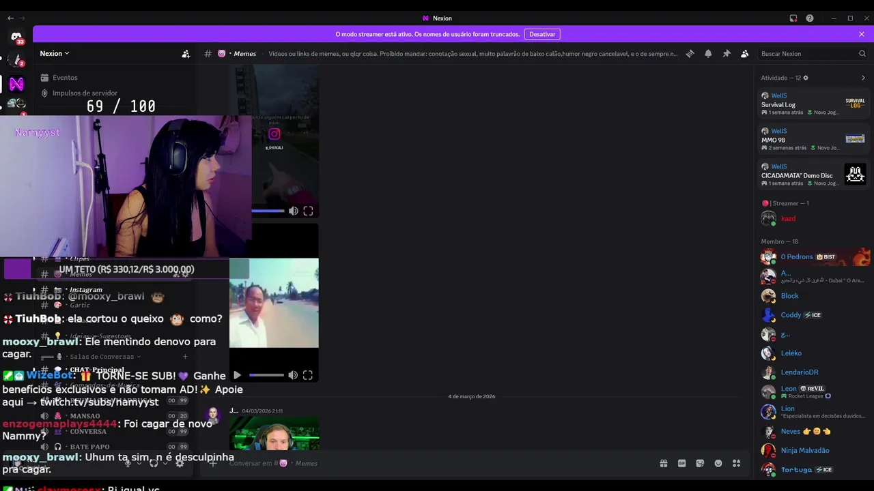874x491 pixels.
Task: Toggle the member list icon
Action: pyautogui.click(x=745, y=54)
